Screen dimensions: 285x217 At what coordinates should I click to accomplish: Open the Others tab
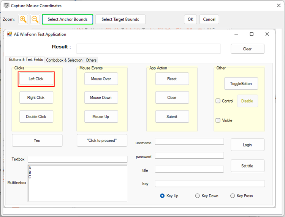click(91, 60)
